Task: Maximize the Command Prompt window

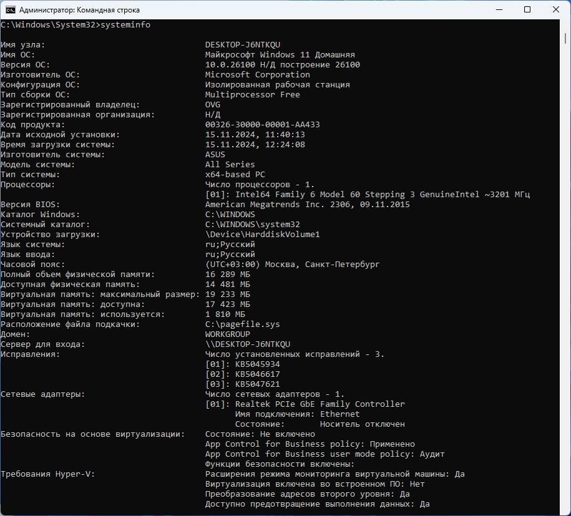Action: pyautogui.click(x=527, y=9)
